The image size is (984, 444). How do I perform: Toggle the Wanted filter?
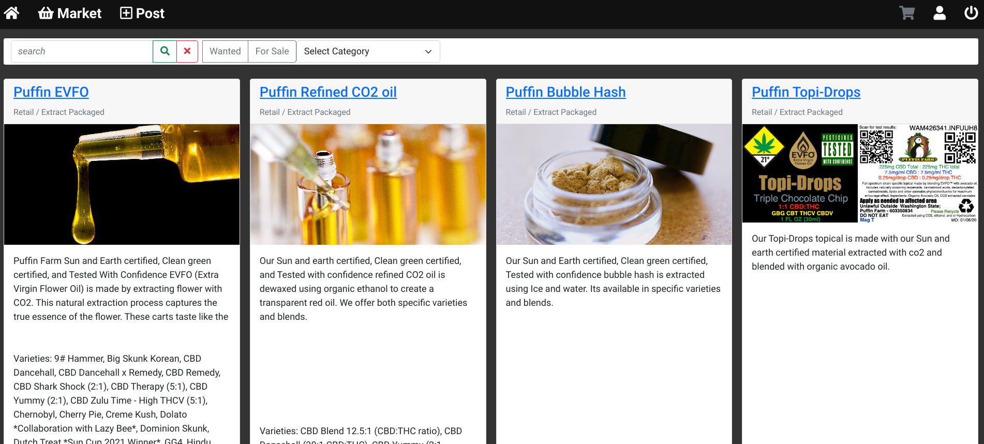(225, 51)
